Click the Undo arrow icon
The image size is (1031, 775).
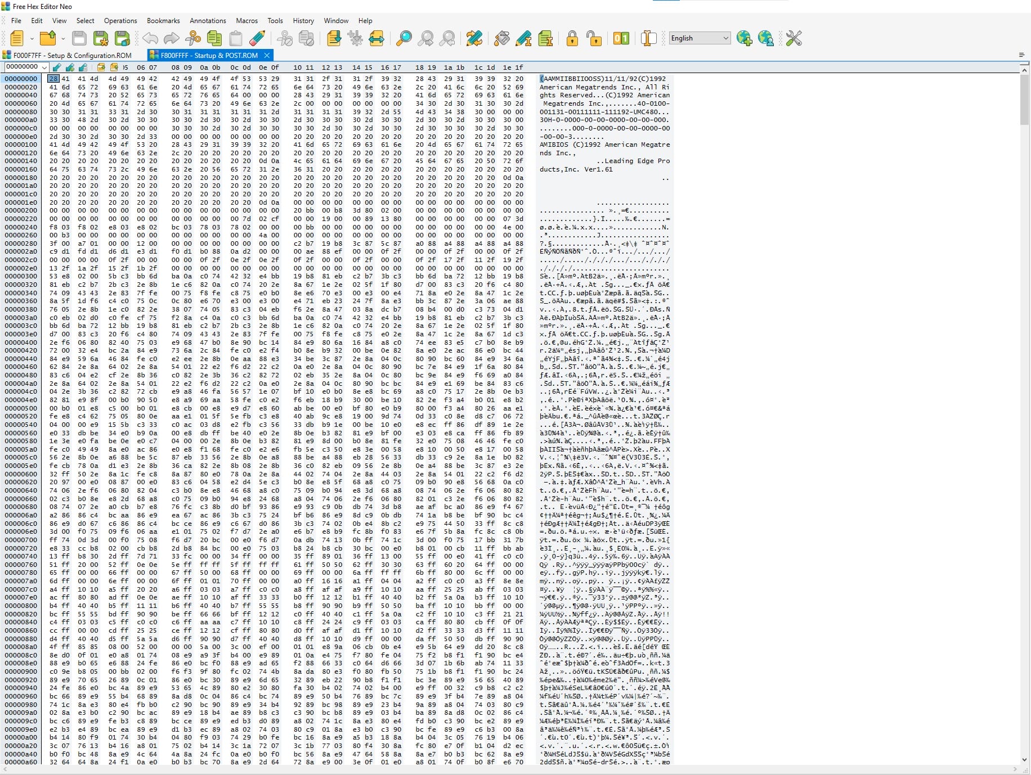pos(150,38)
